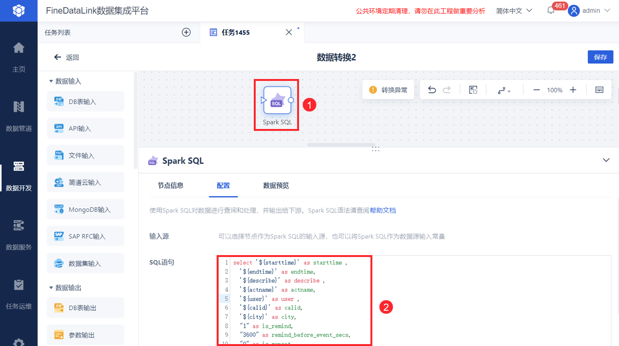This screenshot has height=346, width=619.
Task: Select the 文件输入 operator
Action: pos(85,156)
